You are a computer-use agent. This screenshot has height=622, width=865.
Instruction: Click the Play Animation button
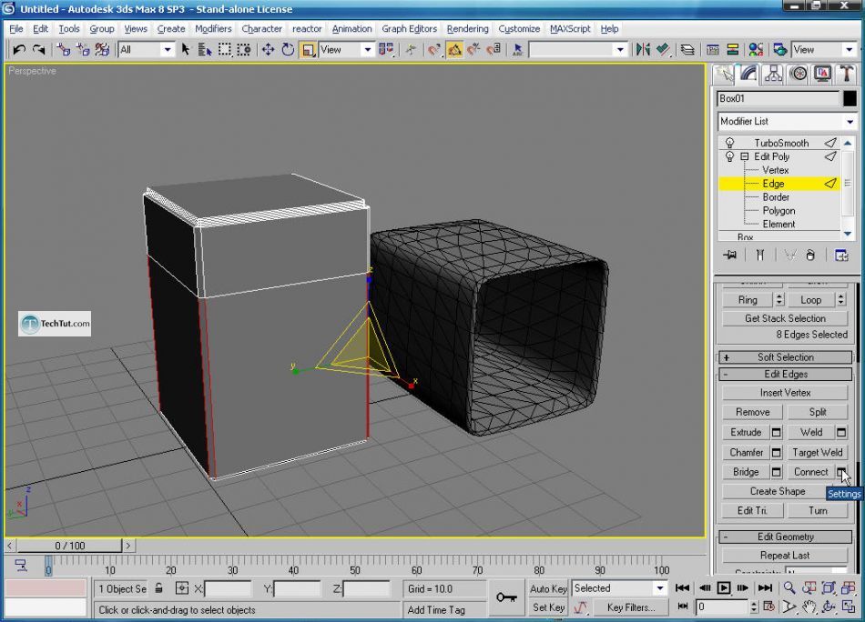click(x=724, y=587)
